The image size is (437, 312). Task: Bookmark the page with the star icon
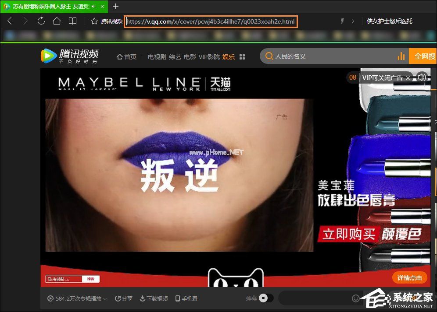tap(94, 21)
